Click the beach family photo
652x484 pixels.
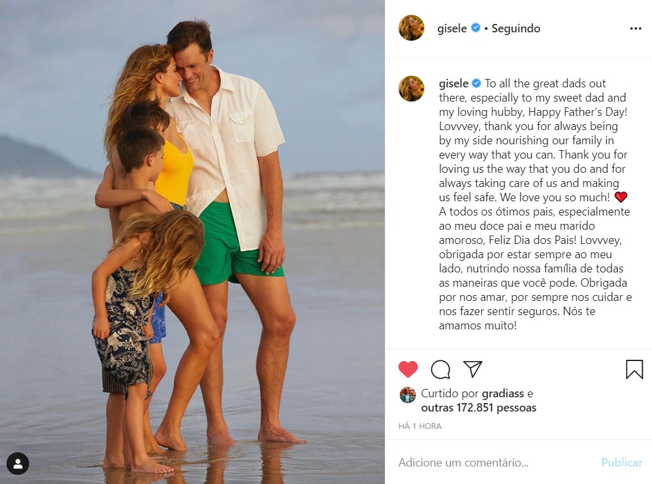(192, 242)
